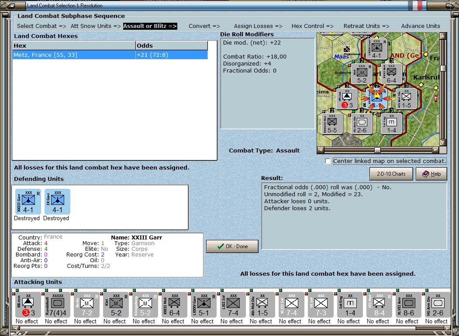Select the Rundstedt 7(4)4 HQ counter
Viewport: 459px width, 336px height.
57,305
